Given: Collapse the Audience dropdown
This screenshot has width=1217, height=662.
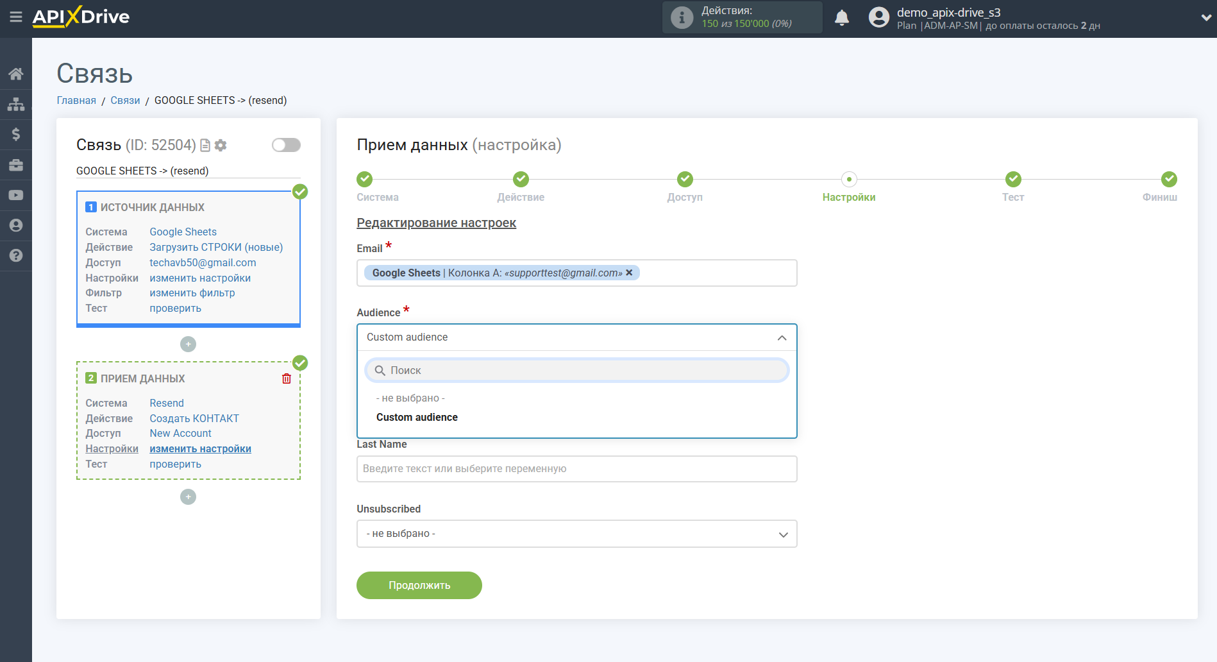Looking at the screenshot, I should pos(782,337).
